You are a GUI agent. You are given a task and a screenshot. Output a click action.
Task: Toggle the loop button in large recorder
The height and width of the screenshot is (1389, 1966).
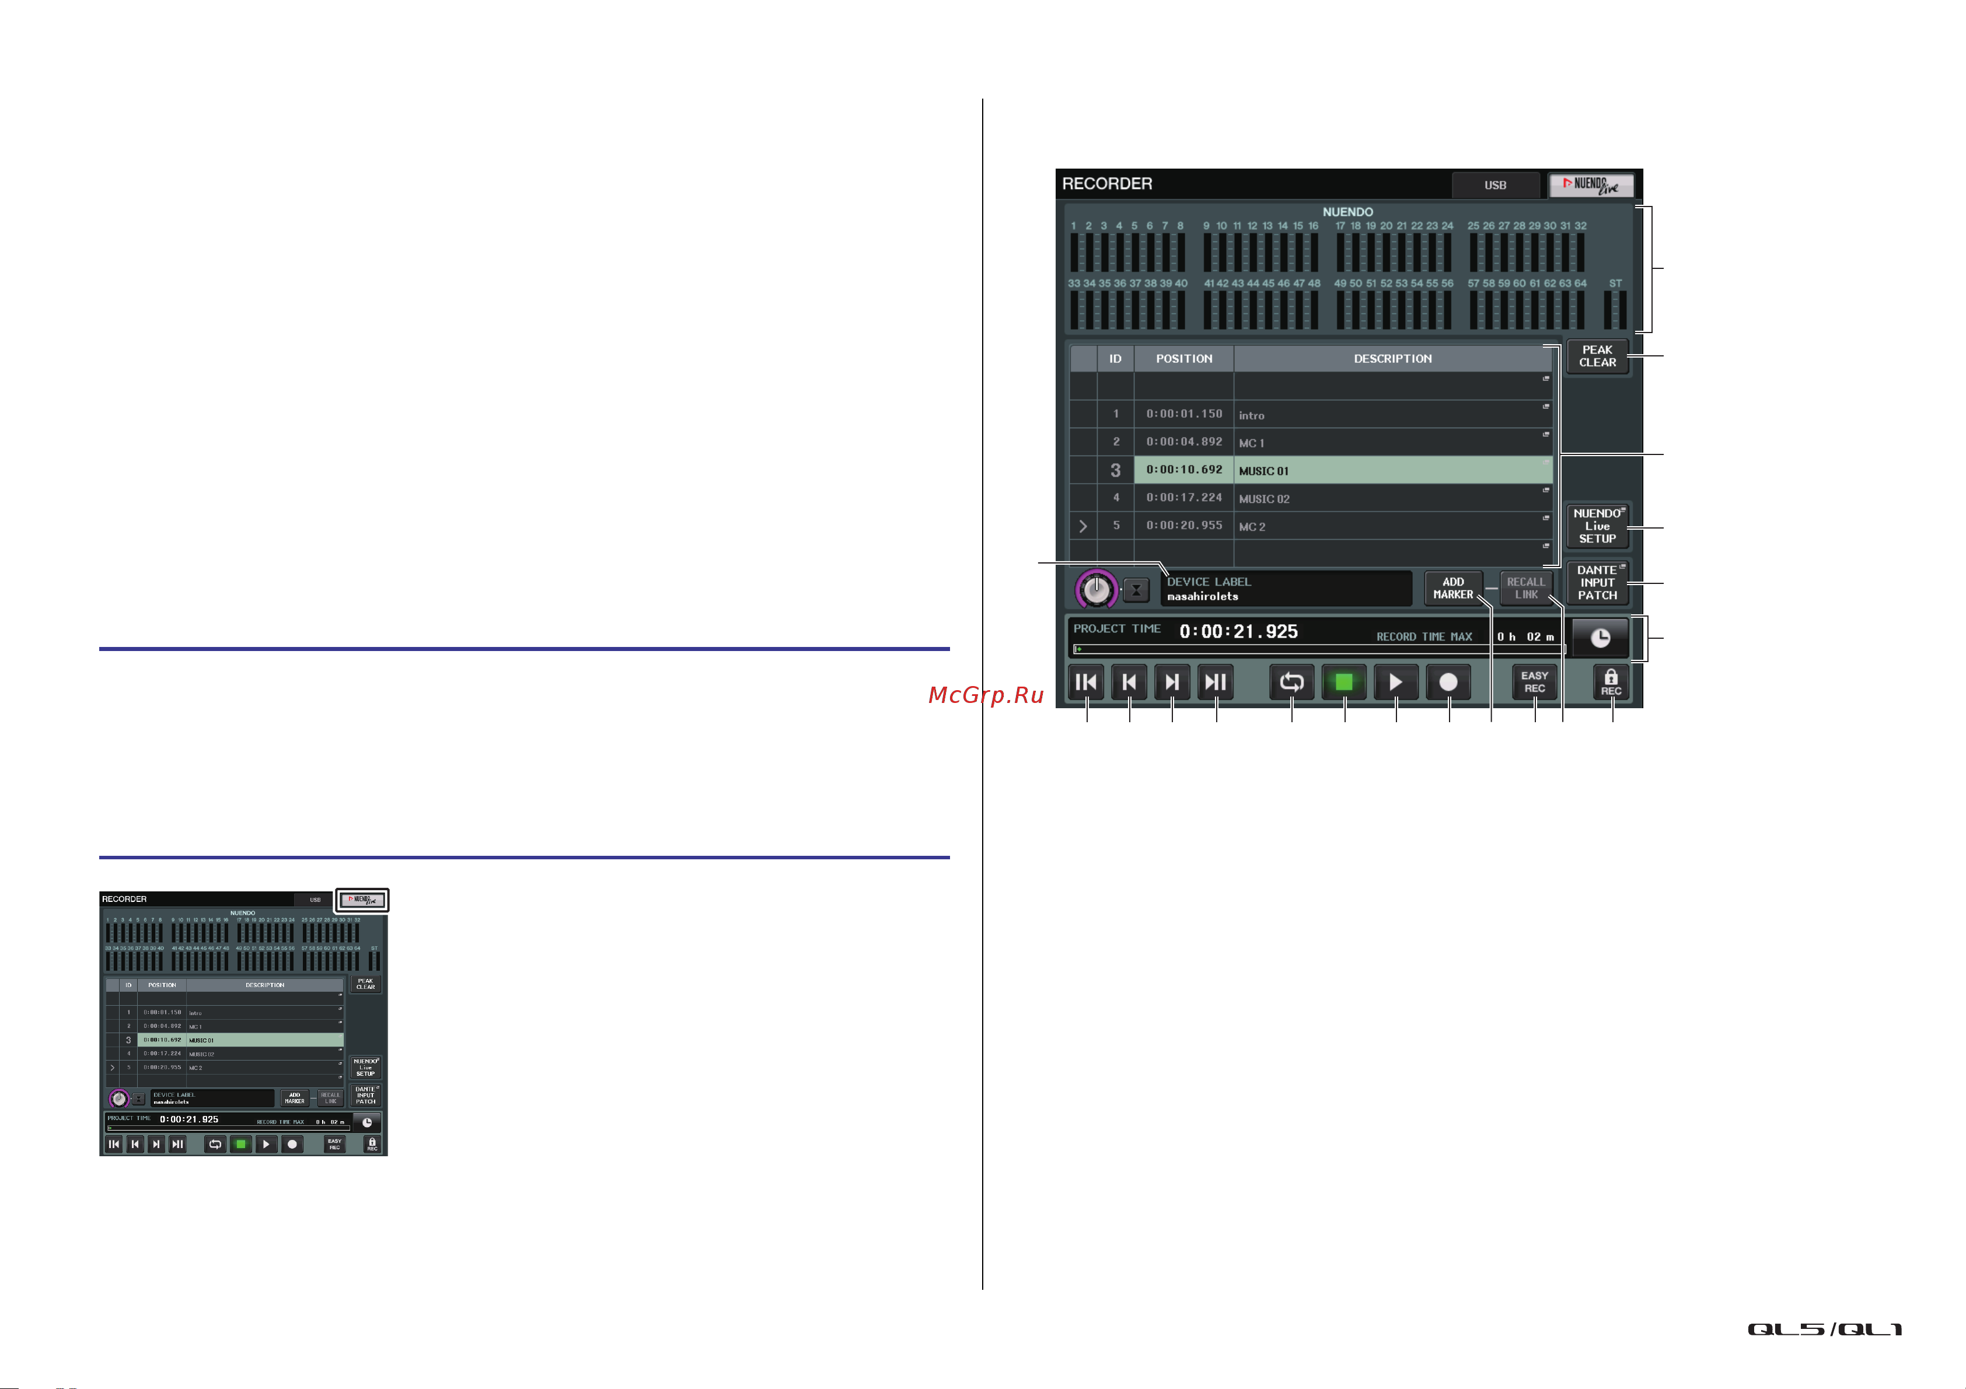pos(1291,682)
